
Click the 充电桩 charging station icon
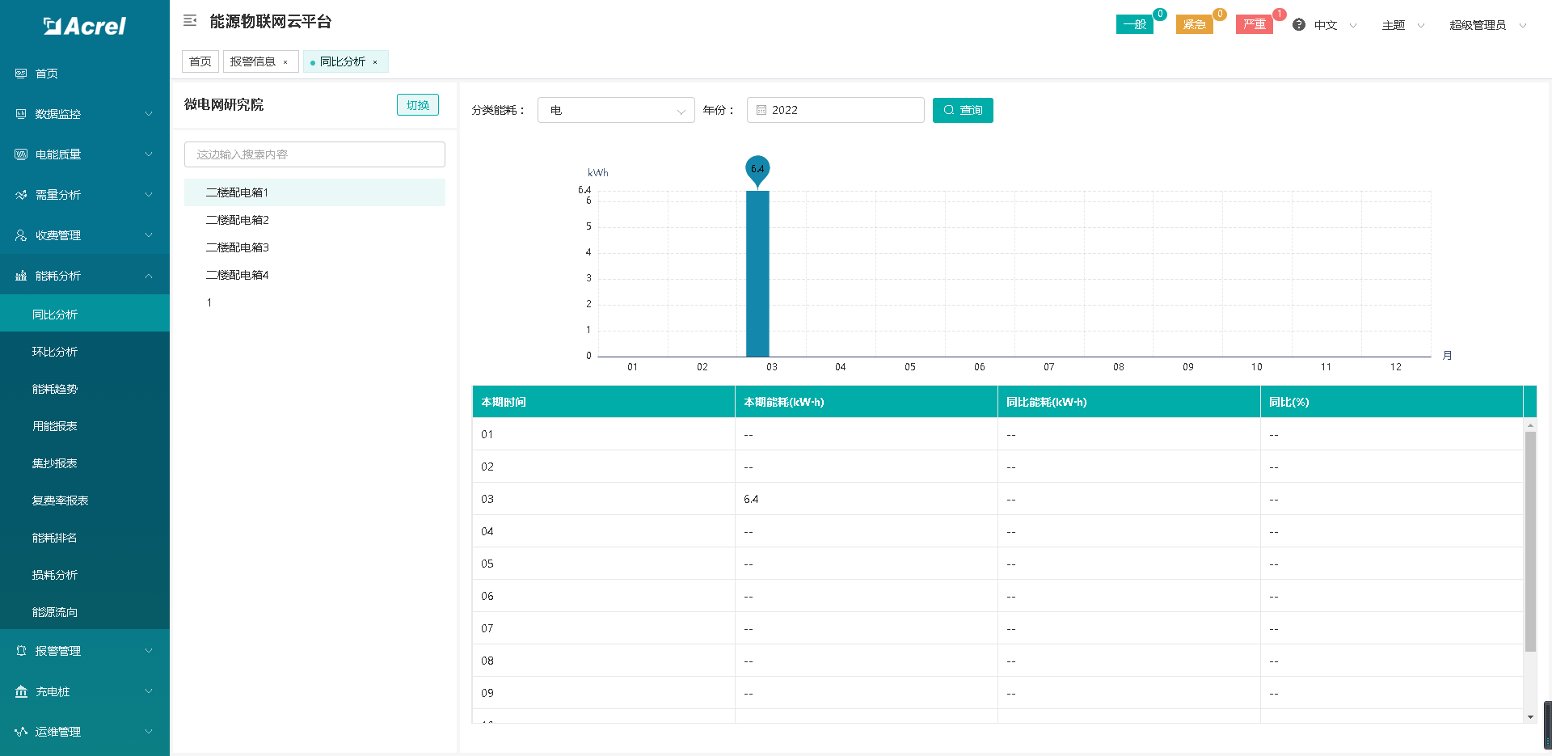pyautogui.click(x=21, y=691)
